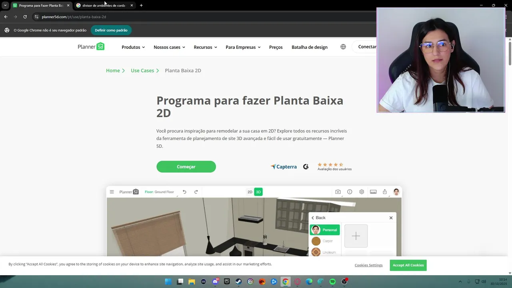
Task: Click the redo arrow in preview toolbar
Action: pyautogui.click(x=196, y=192)
